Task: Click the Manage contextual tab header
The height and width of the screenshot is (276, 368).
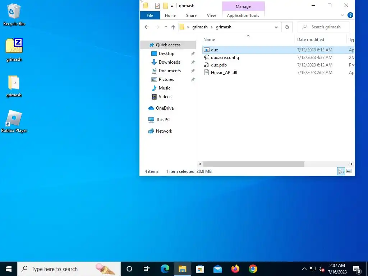Action: point(243,6)
